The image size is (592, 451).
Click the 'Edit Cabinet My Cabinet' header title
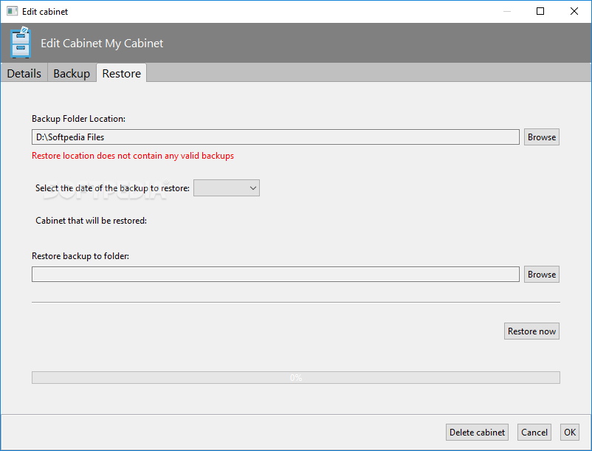102,44
